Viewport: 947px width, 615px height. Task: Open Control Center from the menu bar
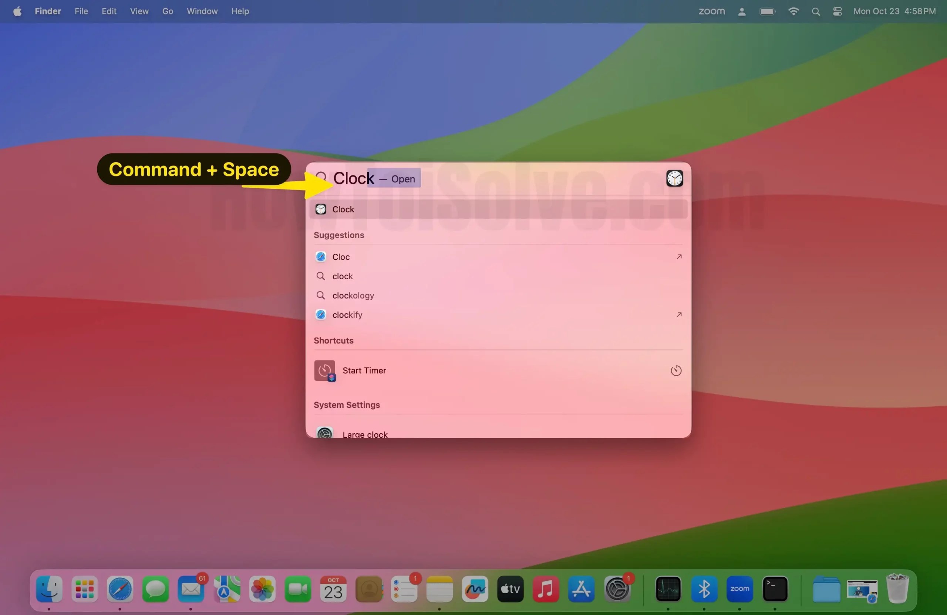837,11
